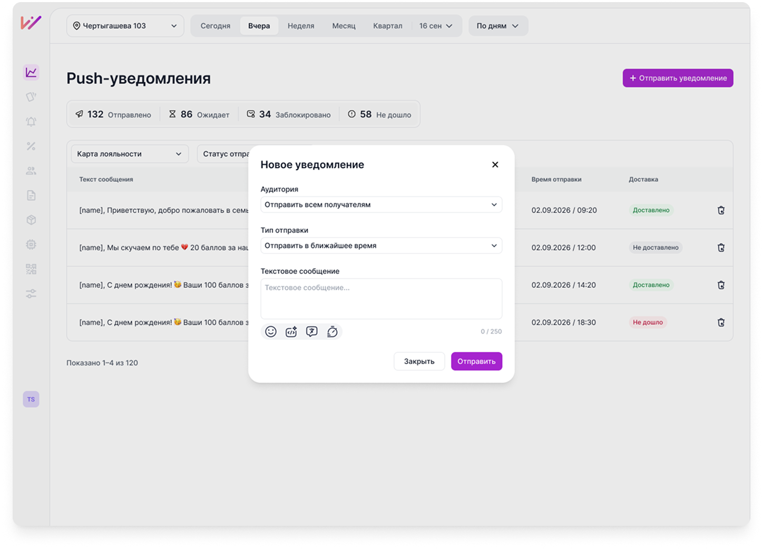Delete the notification sent at 18:30
The height and width of the screenshot is (549, 763).
(721, 322)
